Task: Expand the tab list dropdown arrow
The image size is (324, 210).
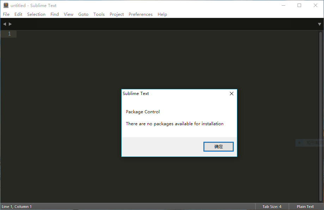Action: 319,24
